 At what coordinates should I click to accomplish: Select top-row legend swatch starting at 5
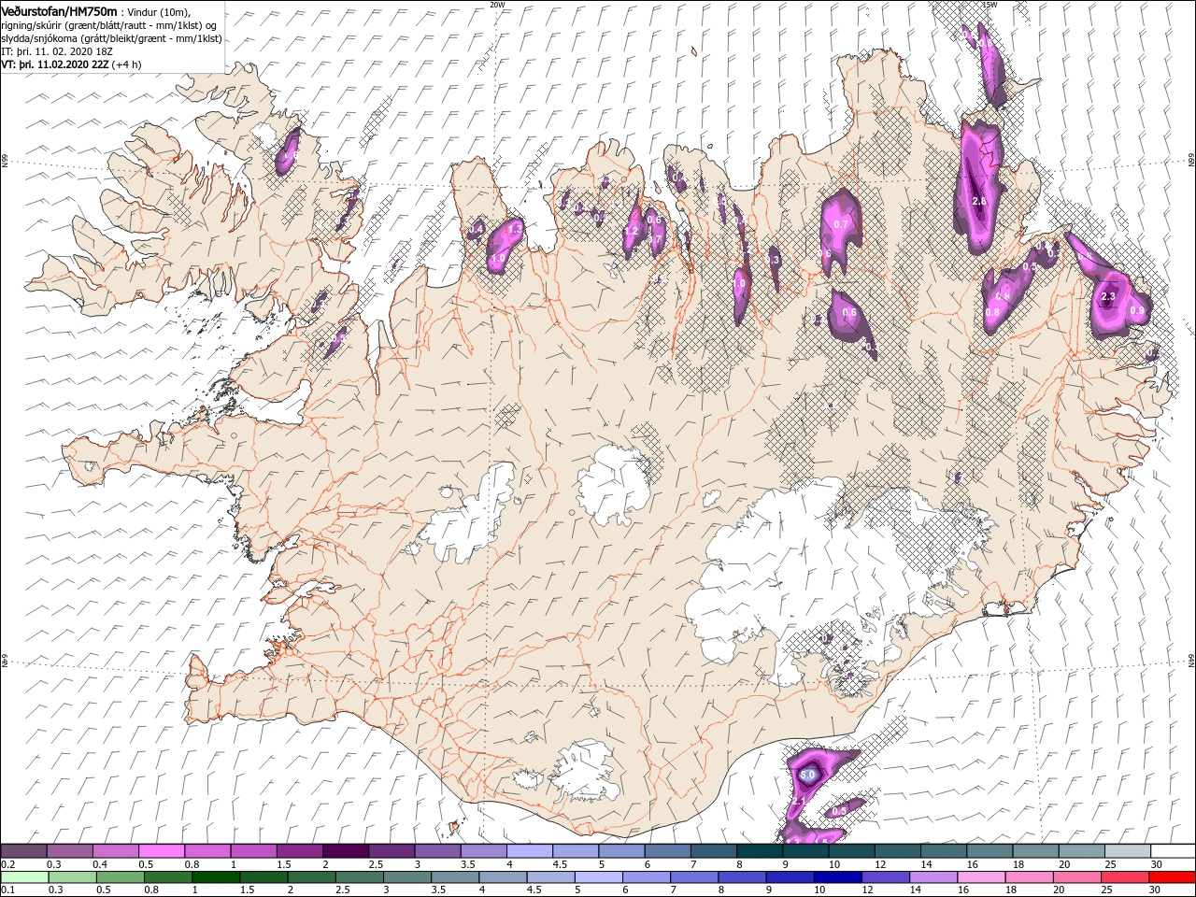pyautogui.click(x=620, y=851)
